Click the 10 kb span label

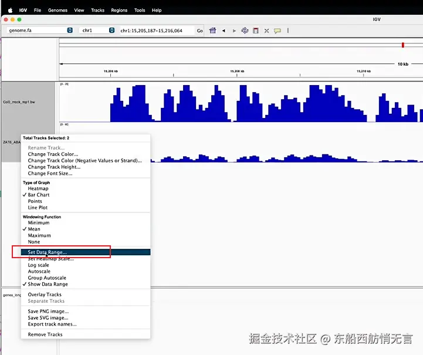point(403,64)
